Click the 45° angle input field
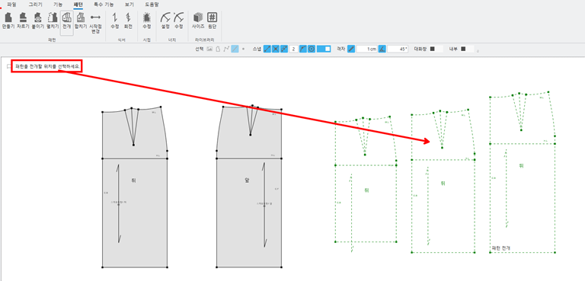The width and height of the screenshot is (585, 281). coord(398,49)
